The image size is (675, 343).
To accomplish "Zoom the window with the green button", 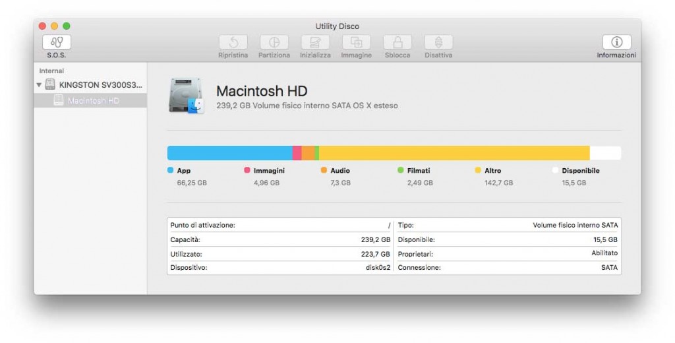I will [x=67, y=26].
